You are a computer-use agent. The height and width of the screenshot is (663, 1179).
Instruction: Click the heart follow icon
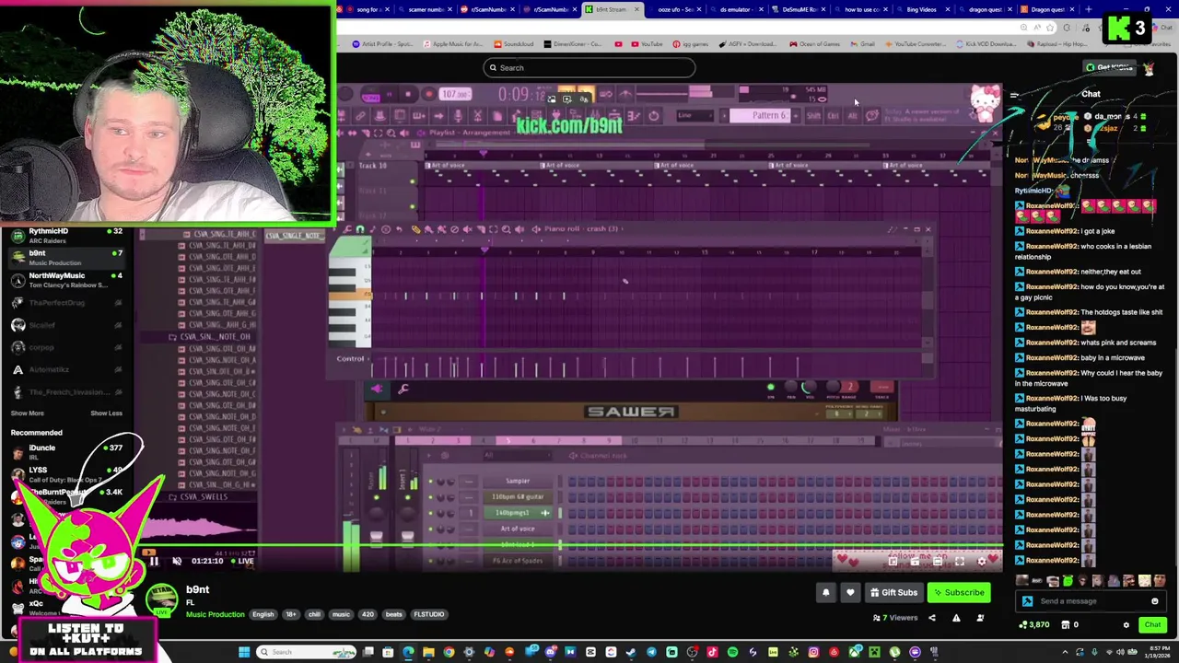point(850,593)
